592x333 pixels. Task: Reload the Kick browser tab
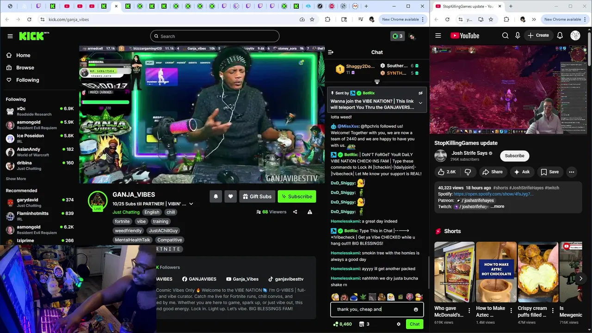(x=29, y=19)
